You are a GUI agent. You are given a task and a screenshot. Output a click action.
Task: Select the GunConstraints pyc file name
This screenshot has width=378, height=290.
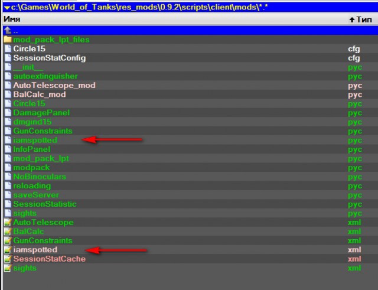43,131
